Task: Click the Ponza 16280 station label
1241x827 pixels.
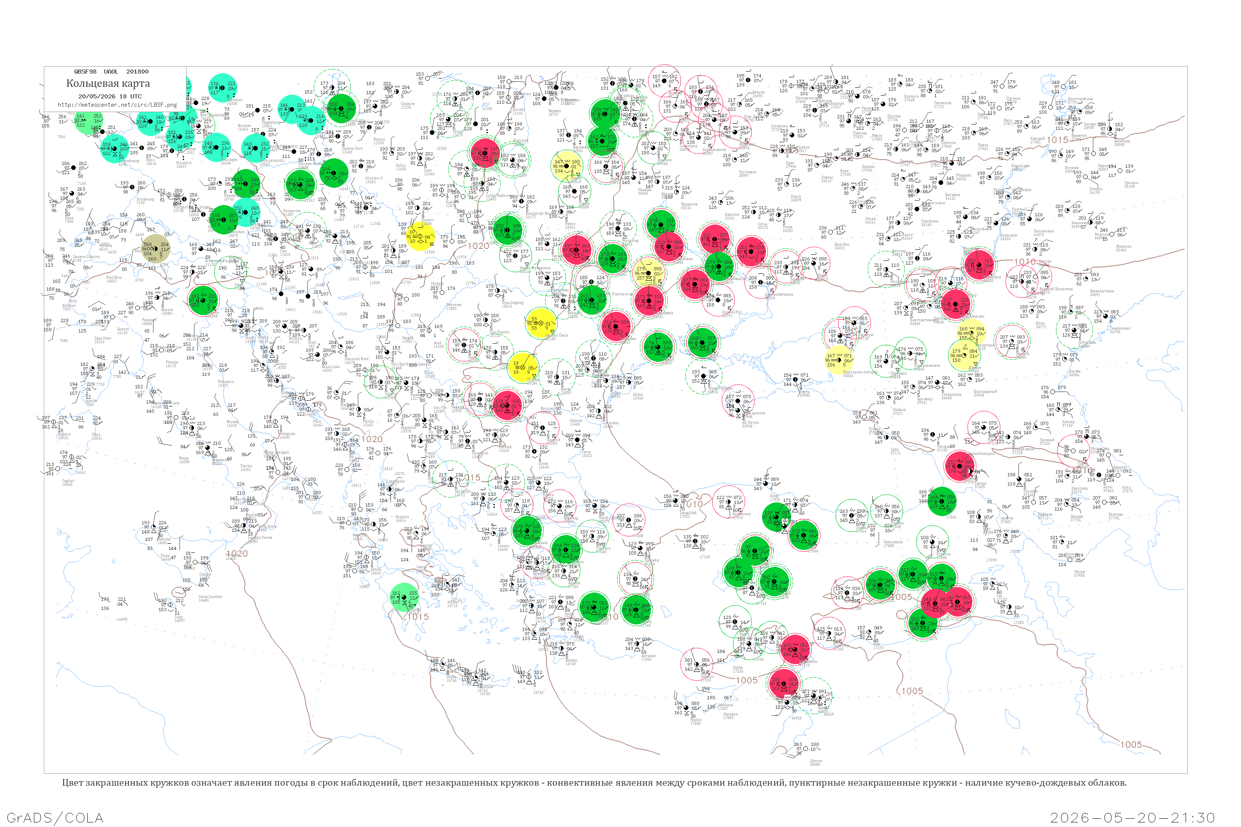Action: click(184, 460)
